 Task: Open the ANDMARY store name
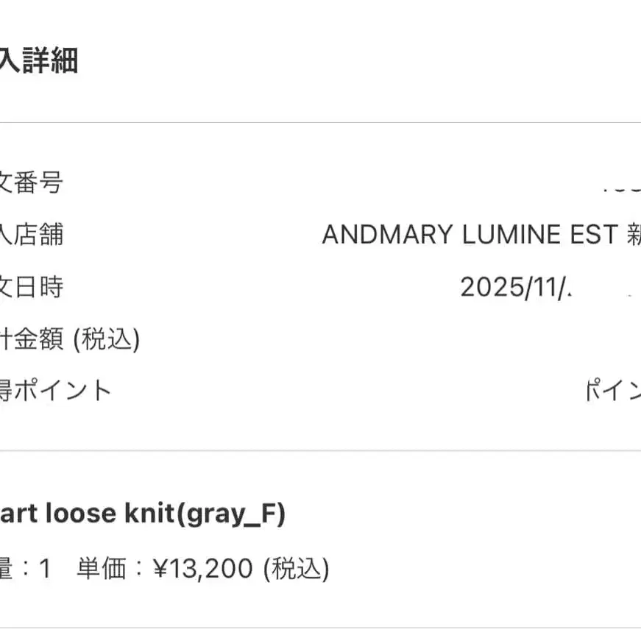[387, 235]
